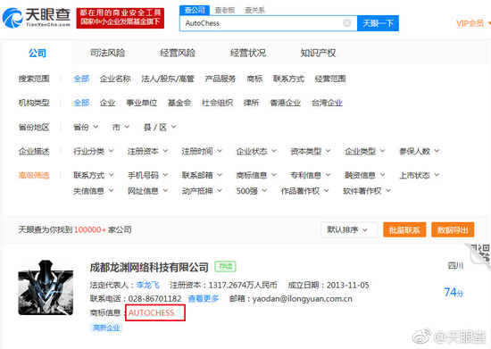The image size is (491, 349).
Task: Filter search scope by 经营范围
Action: [x=330, y=79]
